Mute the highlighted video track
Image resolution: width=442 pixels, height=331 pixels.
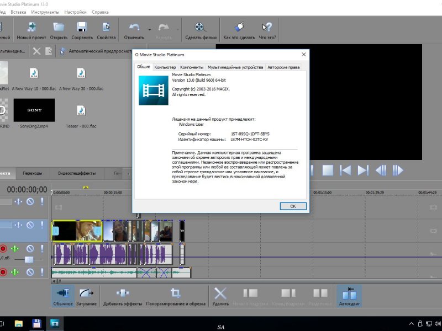click(x=30, y=225)
